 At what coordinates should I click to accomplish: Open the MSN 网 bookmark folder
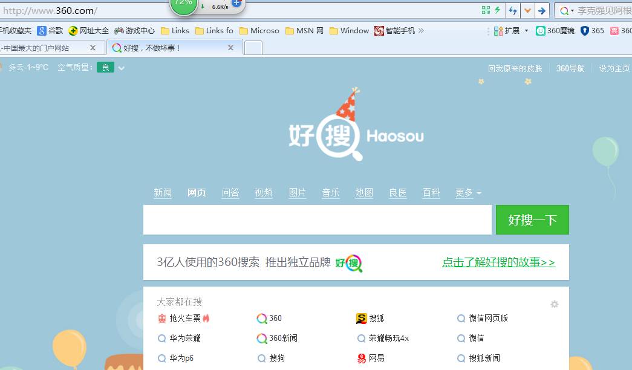pyautogui.click(x=304, y=31)
